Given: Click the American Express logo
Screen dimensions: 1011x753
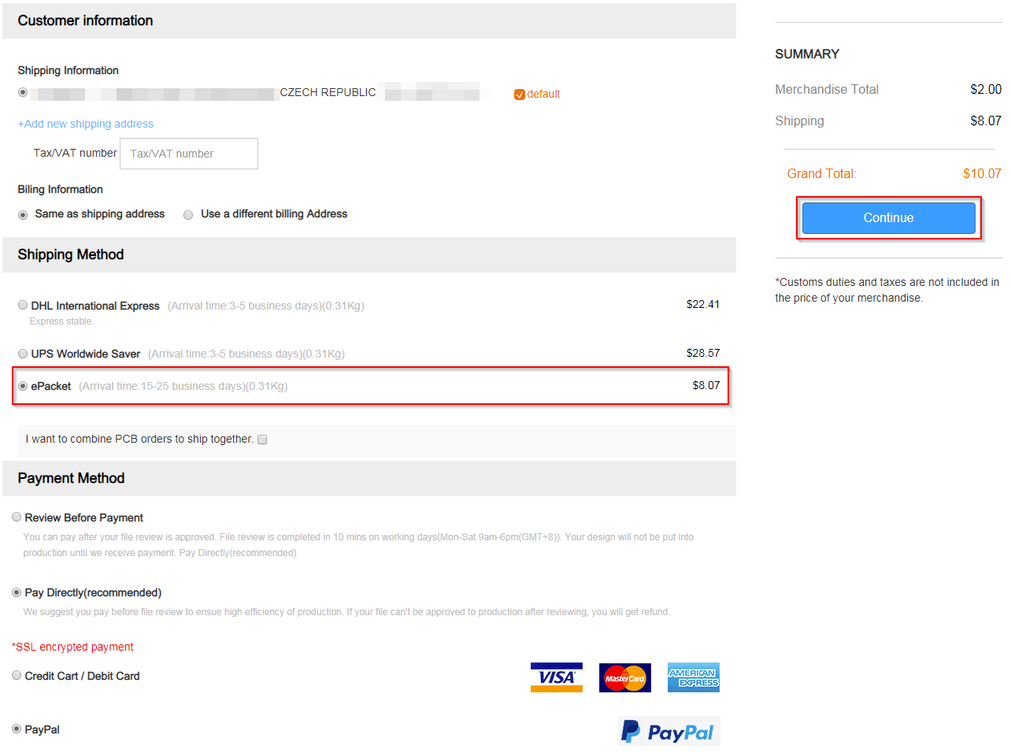Looking at the screenshot, I should (x=693, y=677).
